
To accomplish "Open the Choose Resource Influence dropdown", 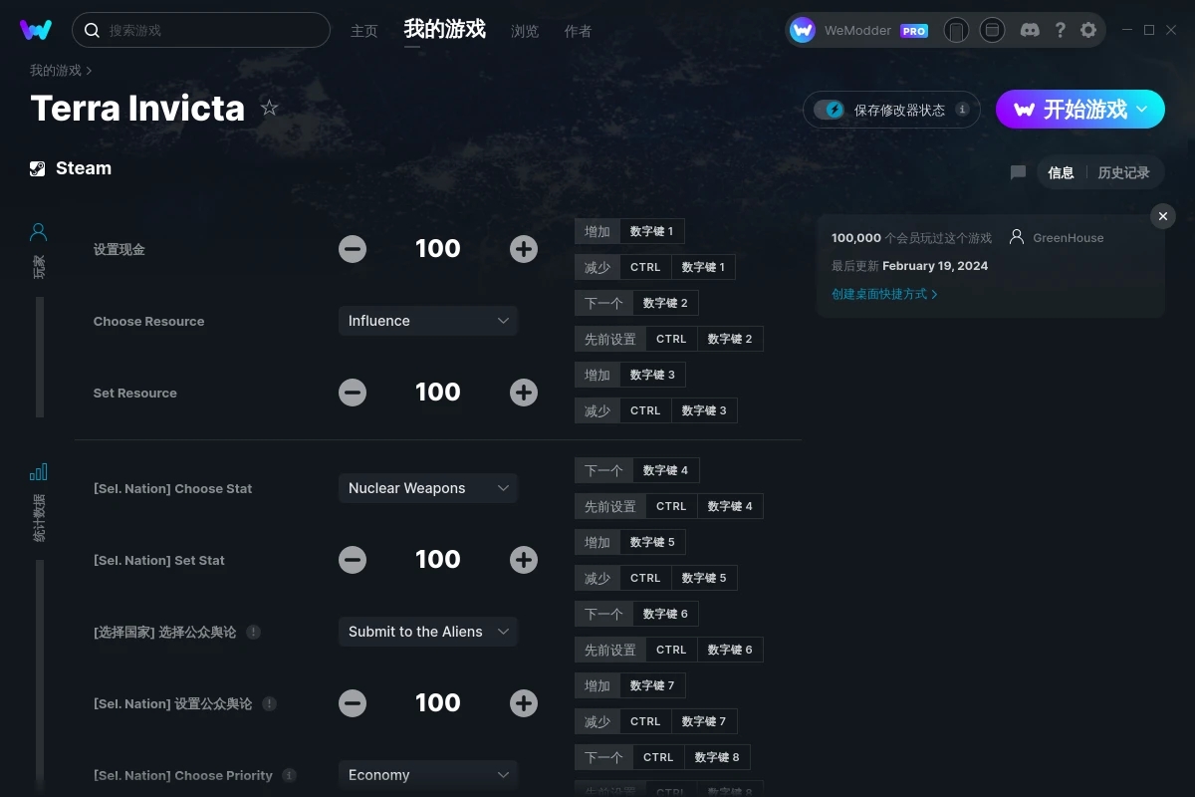I will click(428, 321).
